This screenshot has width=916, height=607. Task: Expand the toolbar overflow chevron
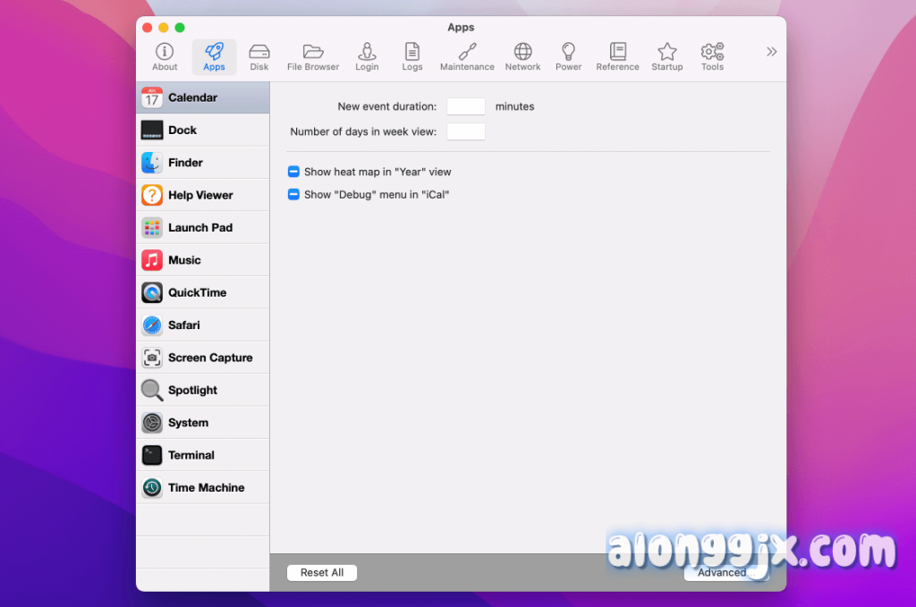point(771,52)
